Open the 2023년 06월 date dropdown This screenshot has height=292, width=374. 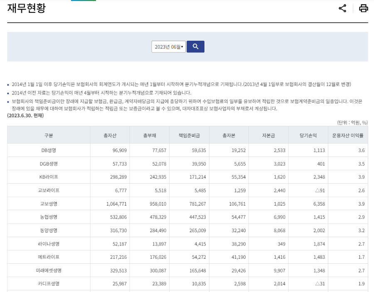[x=168, y=47]
